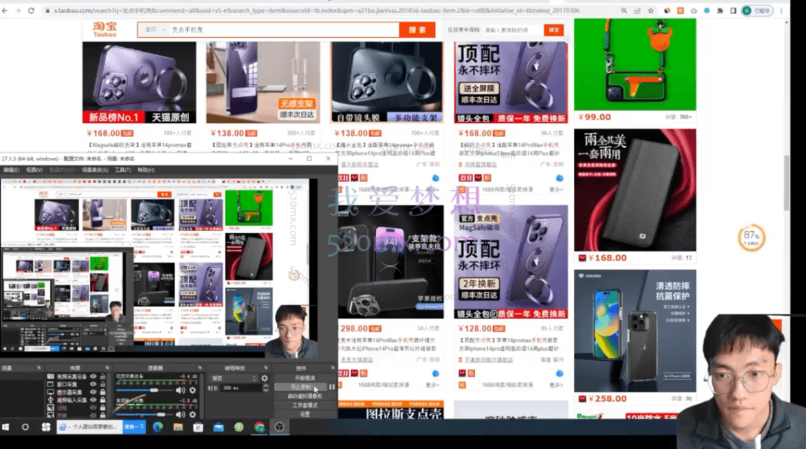
Task: Open OBS 帮助(H) menu
Action: click(x=146, y=170)
